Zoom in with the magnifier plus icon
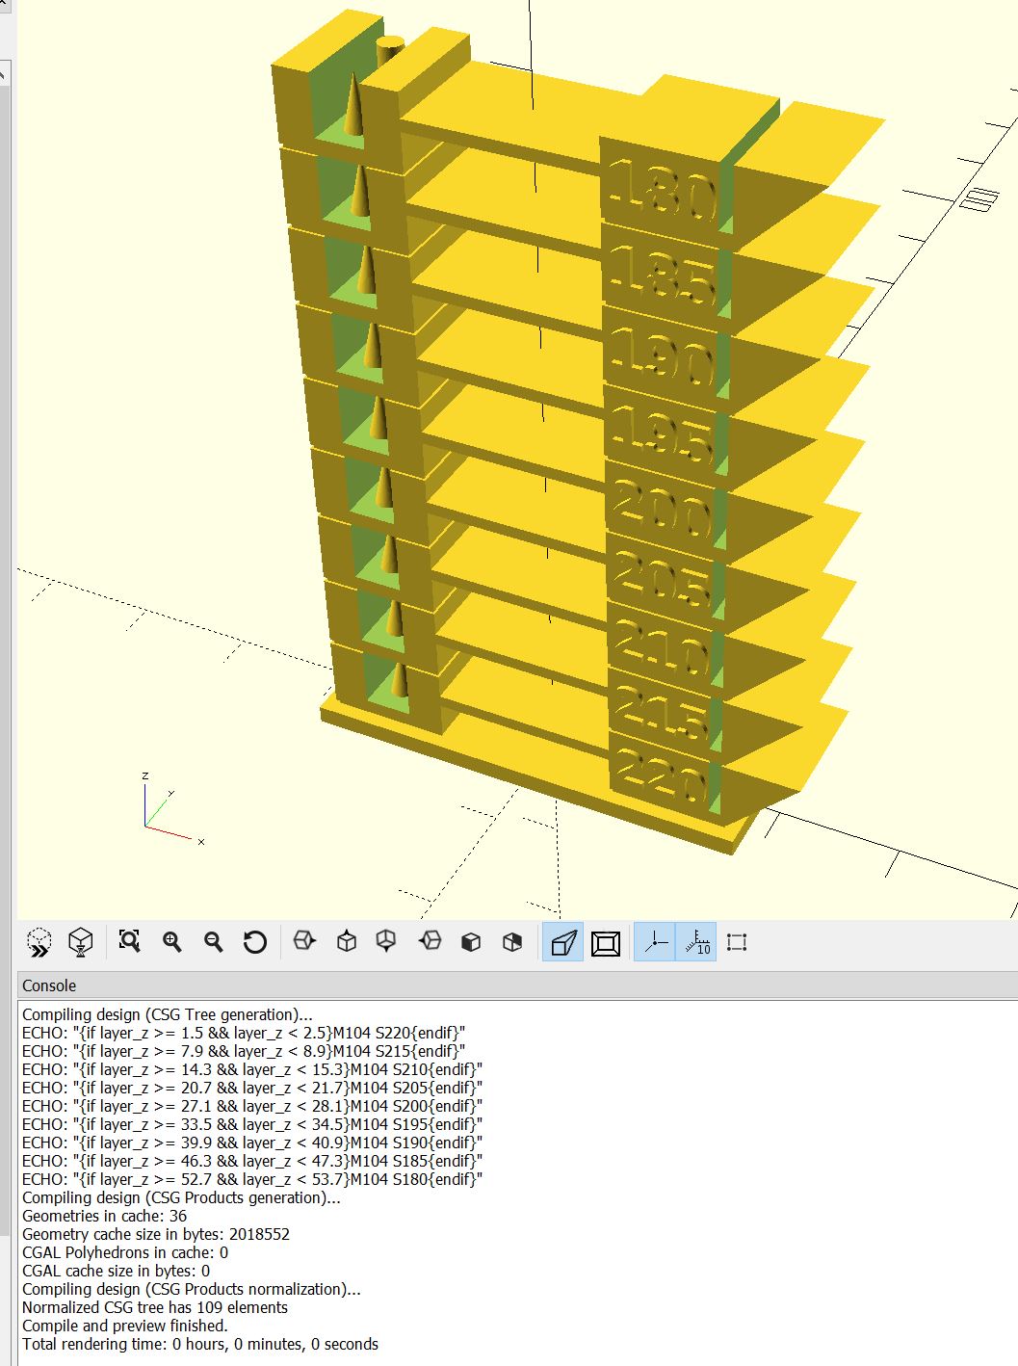Image resolution: width=1018 pixels, height=1366 pixels. point(171,941)
